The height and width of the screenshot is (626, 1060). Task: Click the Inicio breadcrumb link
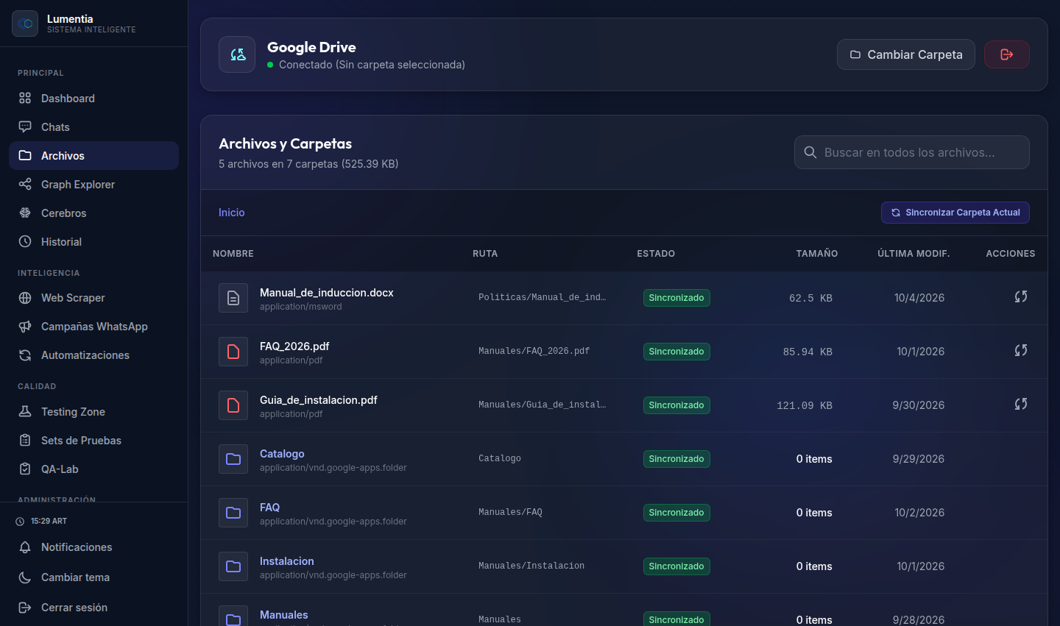[231, 213]
